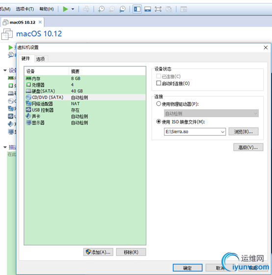Viewport: 272px width, 275px height.
Task: Click the Unity mode toolbar icon
Action: pyautogui.click(x=168, y=9)
